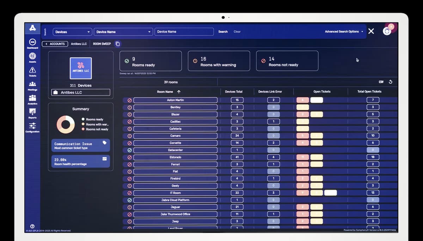Open the Configuration sliders icon
Viewport: 423px width, 241px height.
click(32, 126)
